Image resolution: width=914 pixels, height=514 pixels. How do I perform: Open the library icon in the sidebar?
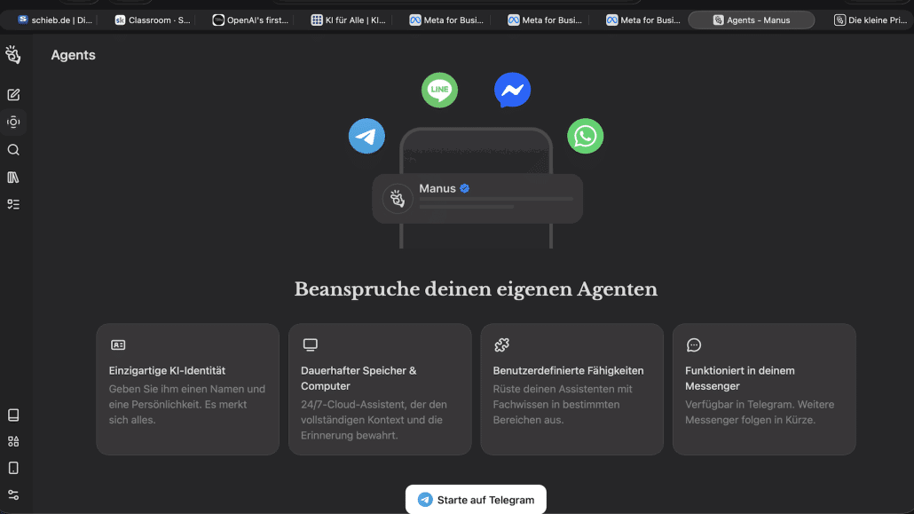click(x=13, y=177)
